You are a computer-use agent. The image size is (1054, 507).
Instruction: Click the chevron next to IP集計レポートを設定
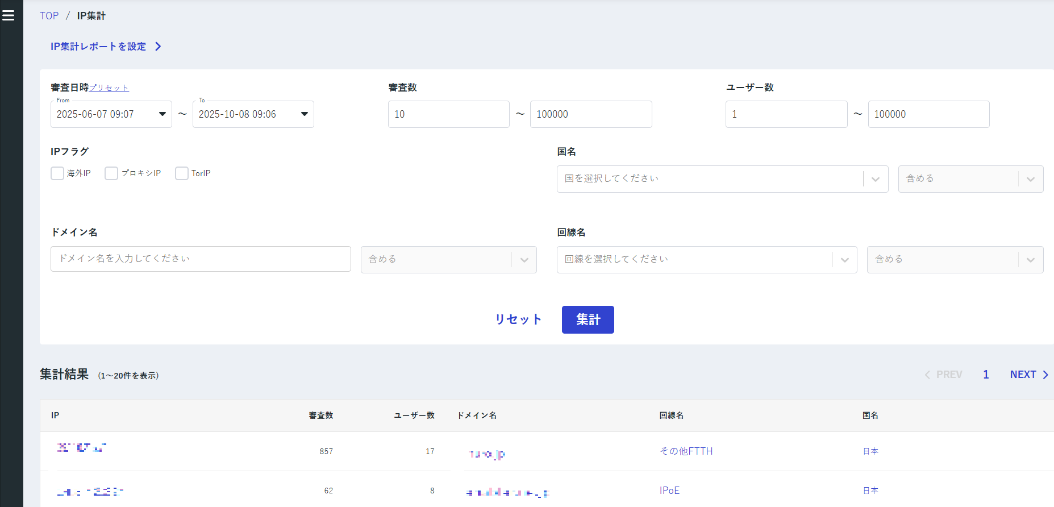tap(158, 47)
